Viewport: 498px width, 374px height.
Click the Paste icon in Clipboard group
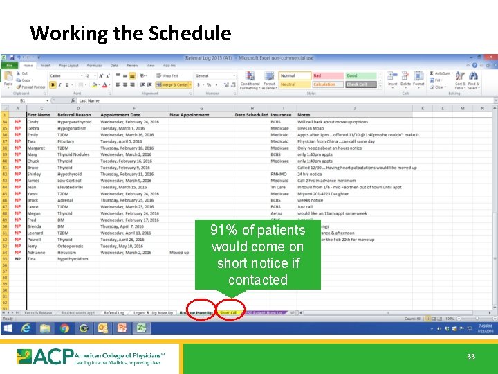click(8, 76)
